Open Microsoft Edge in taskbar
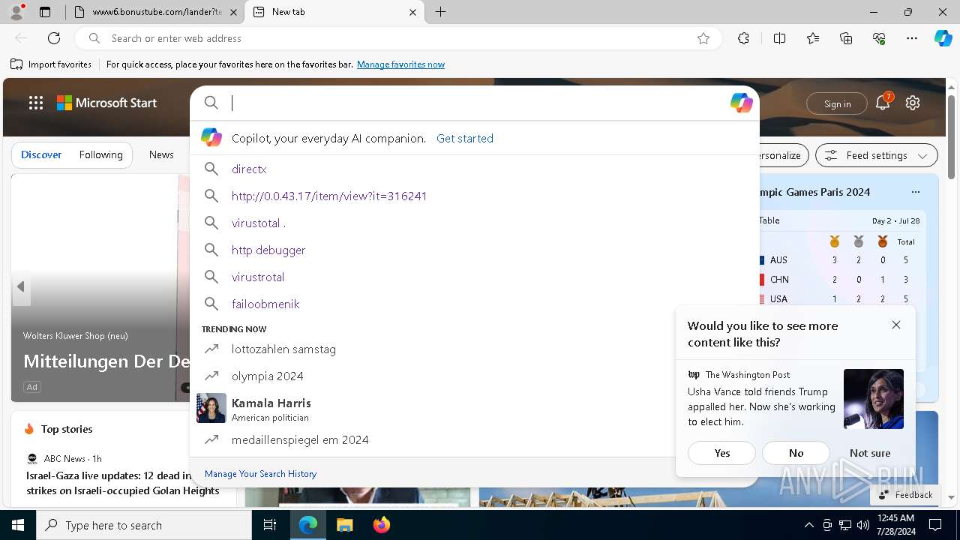This screenshot has width=960, height=540. pos(308,525)
